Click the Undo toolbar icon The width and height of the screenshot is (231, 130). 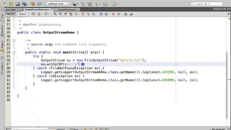[33, 4]
